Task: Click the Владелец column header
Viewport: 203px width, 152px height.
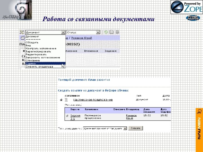Action: (x=133, y=109)
